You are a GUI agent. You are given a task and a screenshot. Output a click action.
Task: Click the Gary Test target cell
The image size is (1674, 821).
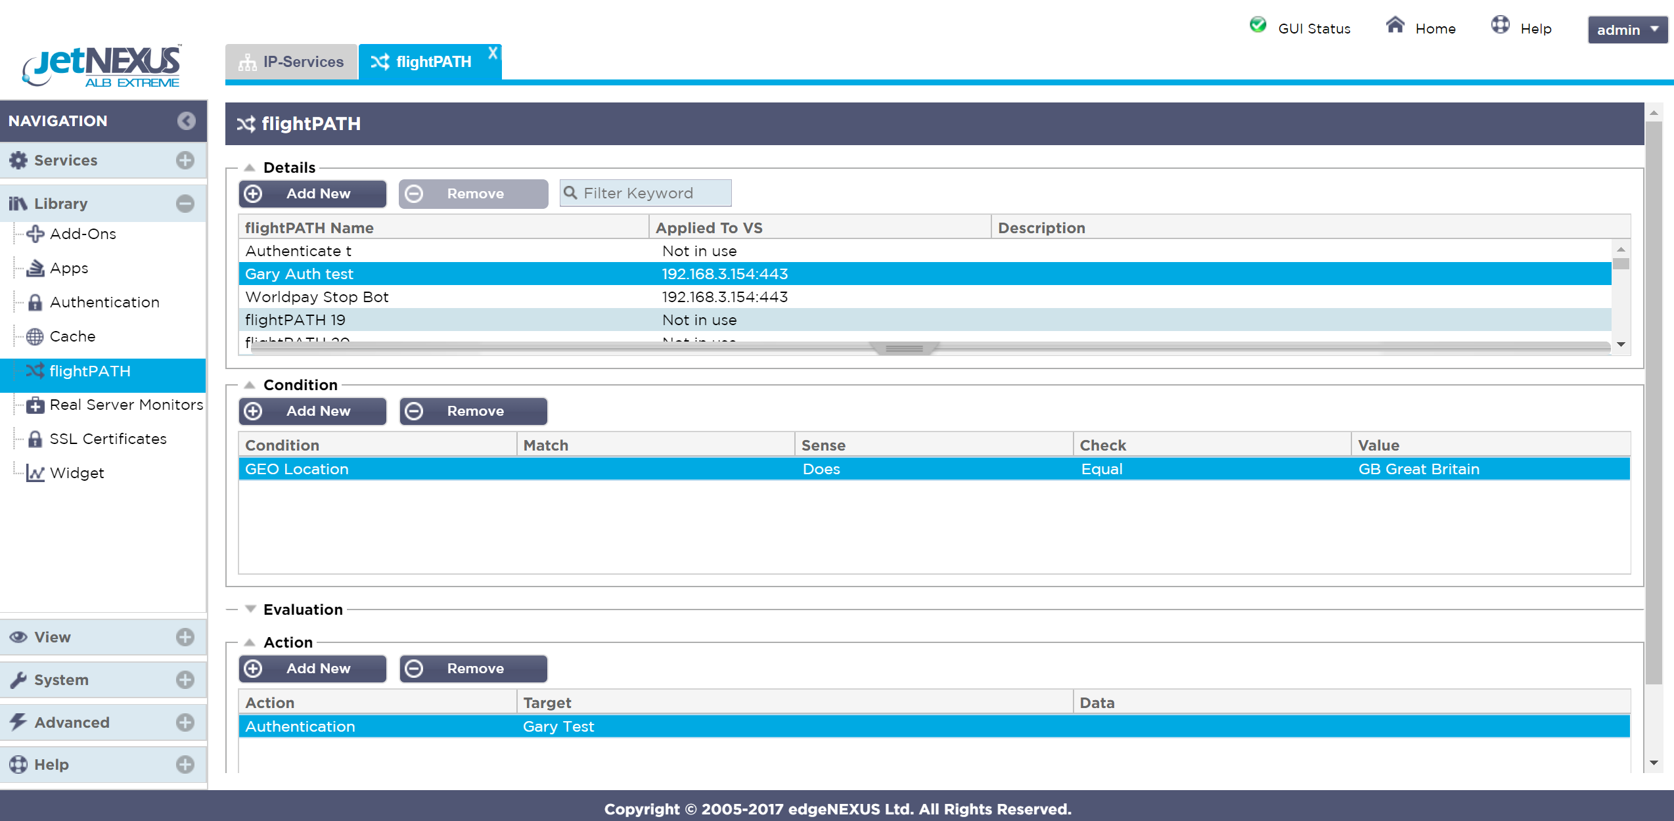coord(794,726)
